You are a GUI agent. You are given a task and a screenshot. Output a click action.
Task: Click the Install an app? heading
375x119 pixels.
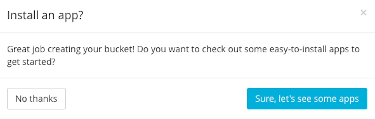pyautogui.click(x=45, y=15)
